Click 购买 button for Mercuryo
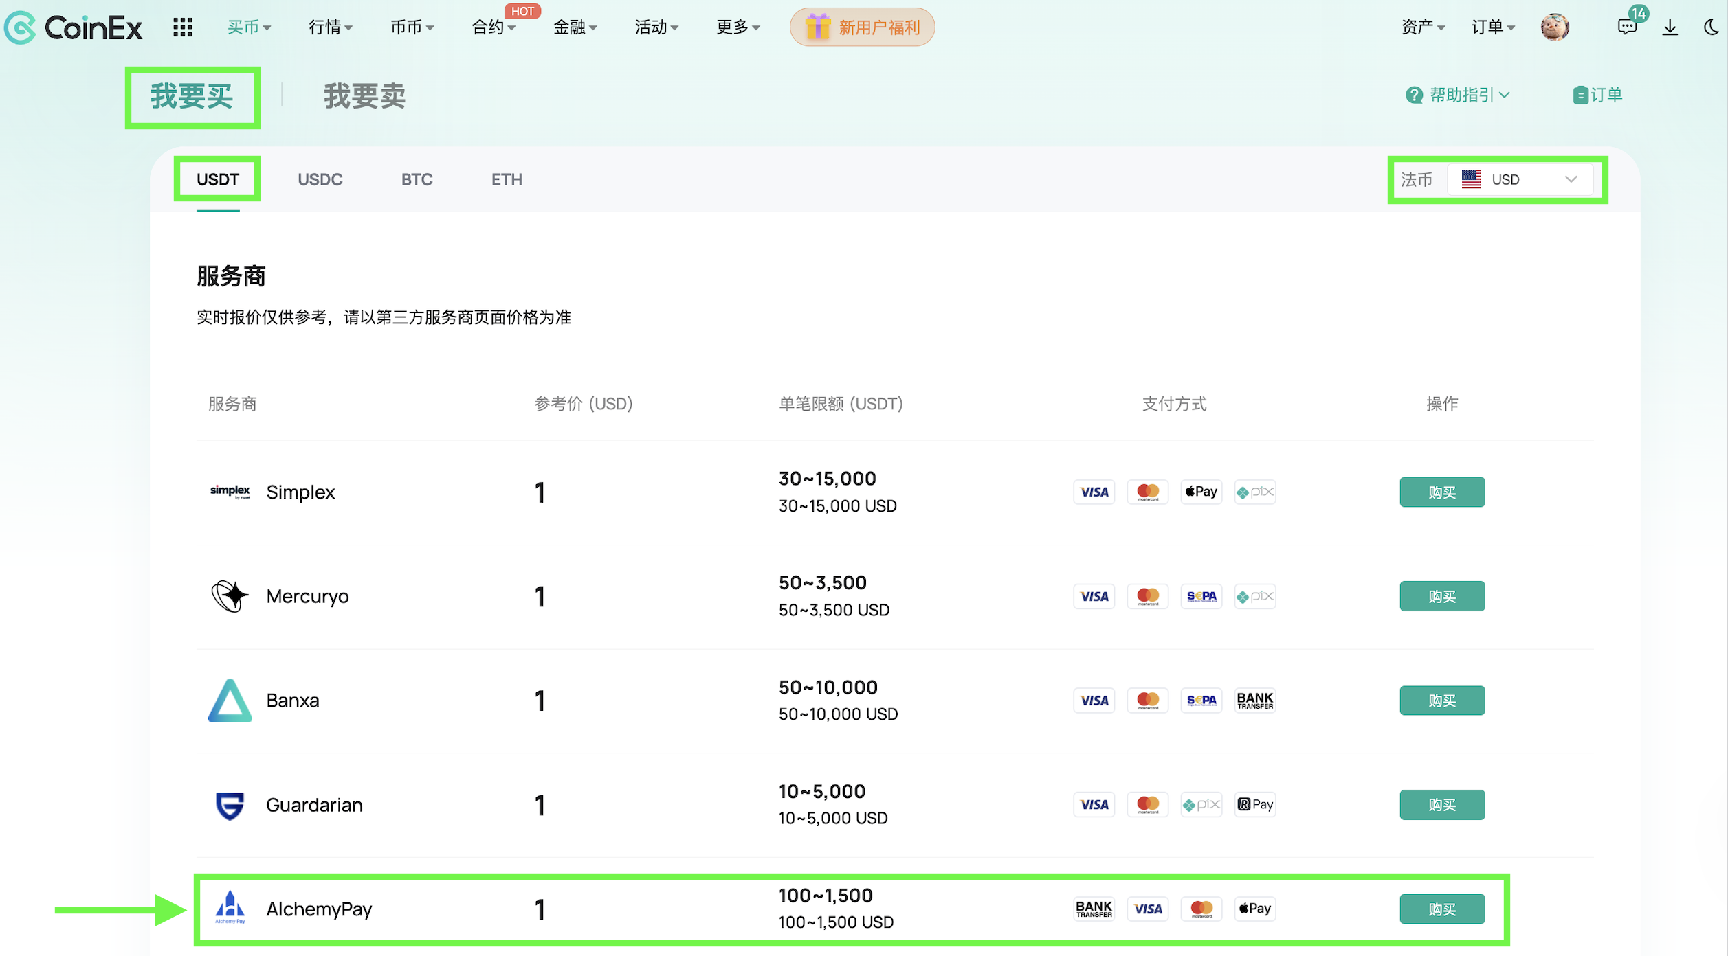The width and height of the screenshot is (1728, 956). click(x=1442, y=596)
